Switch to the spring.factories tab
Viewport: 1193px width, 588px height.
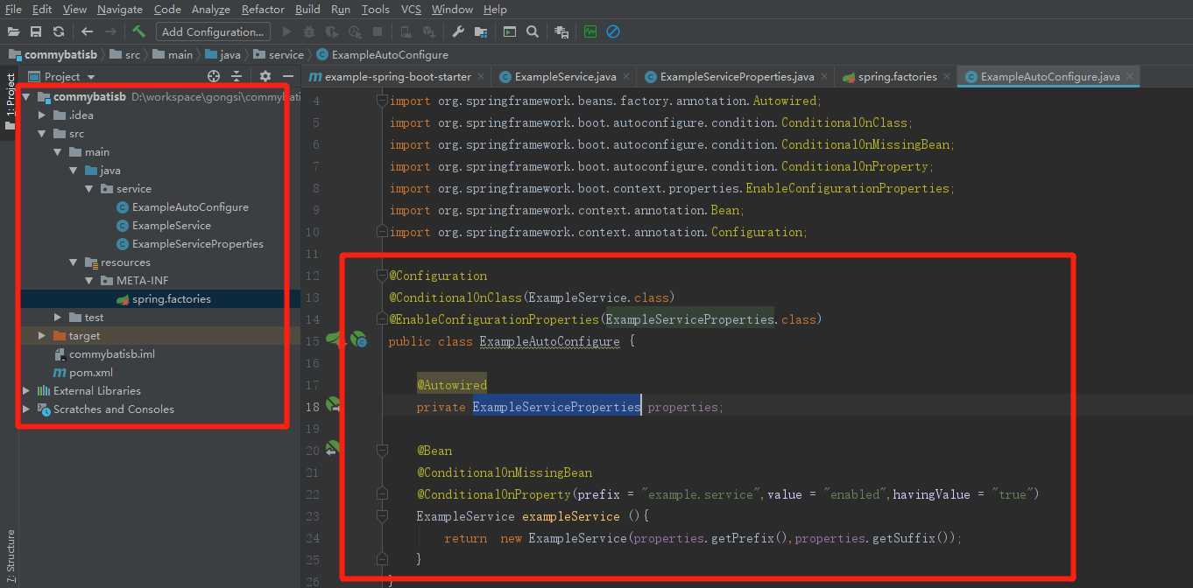click(x=894, y=77)
